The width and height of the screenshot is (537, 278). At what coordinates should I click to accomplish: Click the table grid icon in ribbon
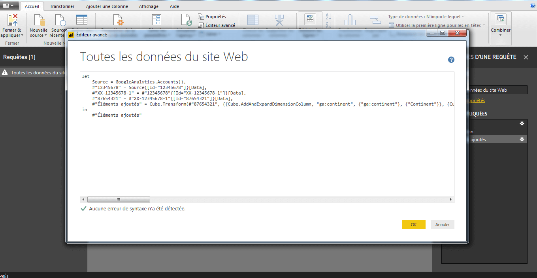pos(82,20)
